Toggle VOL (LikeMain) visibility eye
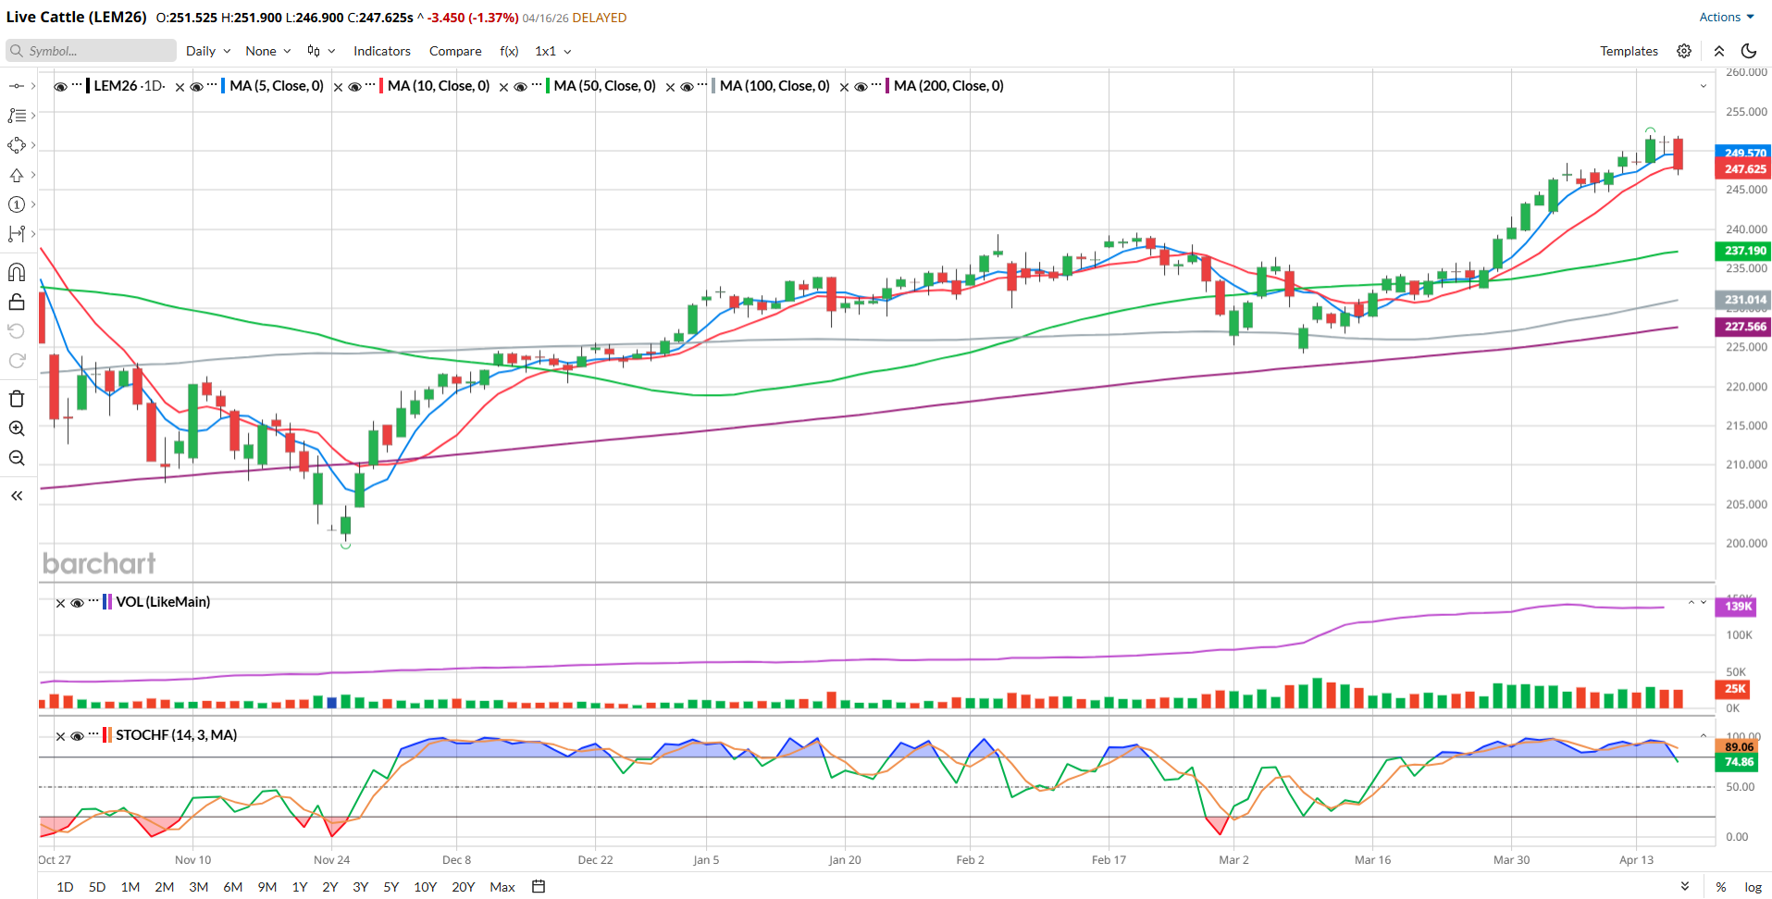The width and height of the screenshot is (1772, 899). coord(78,603)
